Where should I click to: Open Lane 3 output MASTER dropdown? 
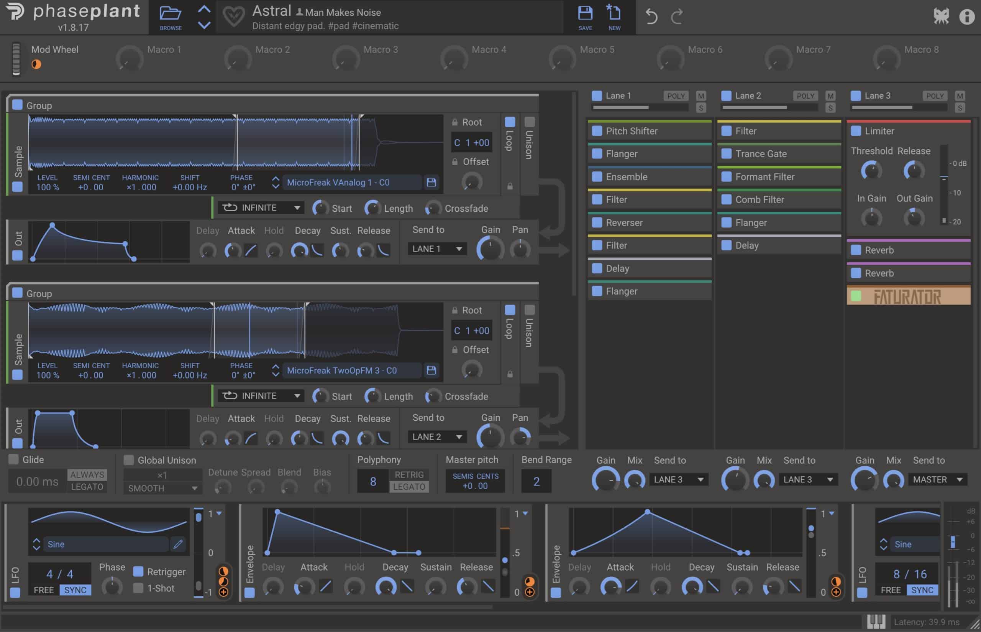938,479
